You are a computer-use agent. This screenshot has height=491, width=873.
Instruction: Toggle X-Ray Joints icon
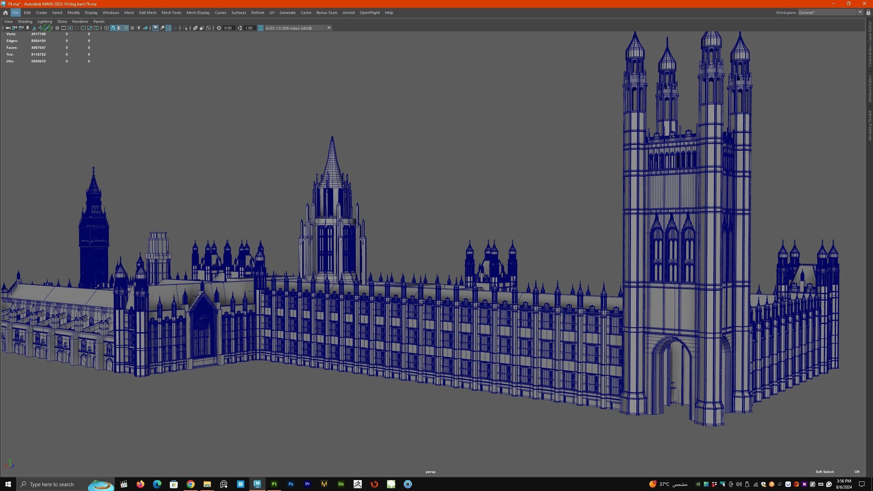point(208,28)
